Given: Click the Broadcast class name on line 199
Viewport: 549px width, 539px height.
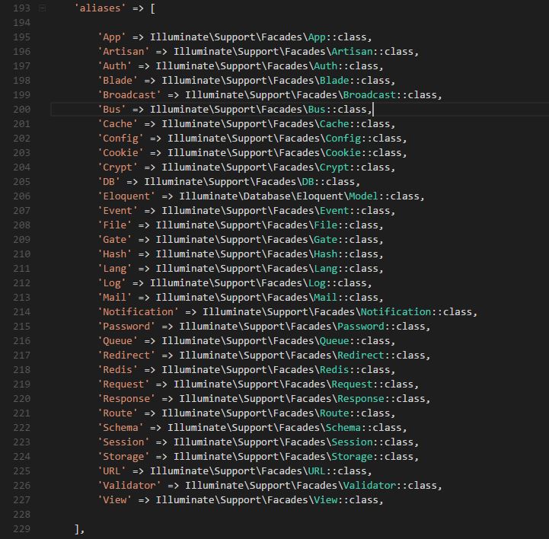Looking at the screenshot, I should coord(370,95).
